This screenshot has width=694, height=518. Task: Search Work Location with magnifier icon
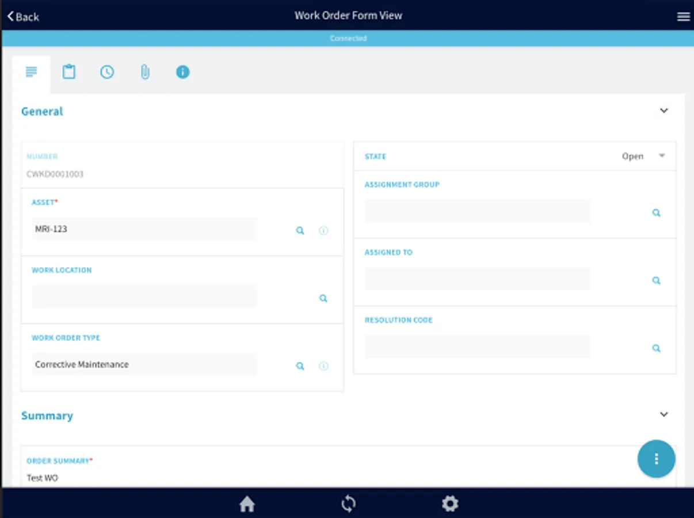pyautogui.click(x=323, y=298)
